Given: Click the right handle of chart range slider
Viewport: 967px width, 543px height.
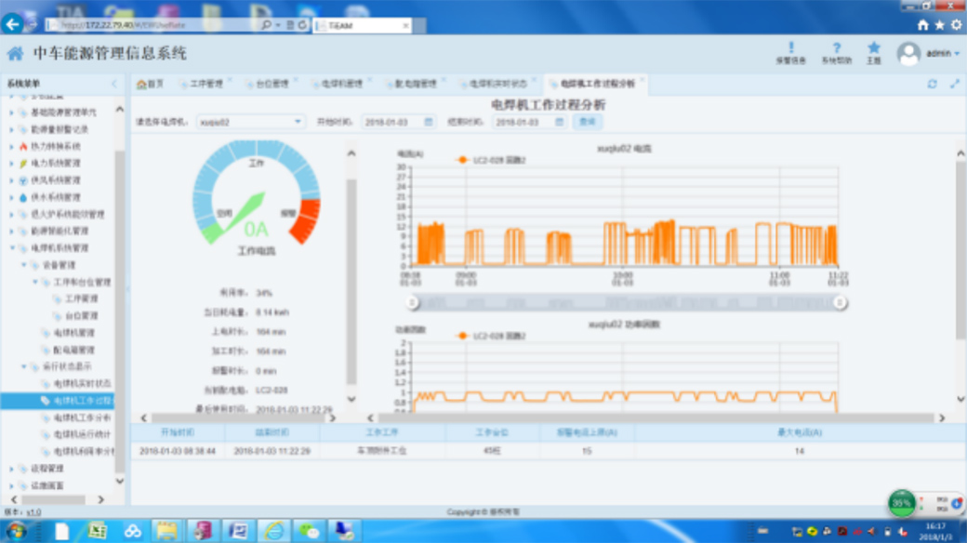Looking at the screenshot, I should pyautogui.click(x=840, y=302).
